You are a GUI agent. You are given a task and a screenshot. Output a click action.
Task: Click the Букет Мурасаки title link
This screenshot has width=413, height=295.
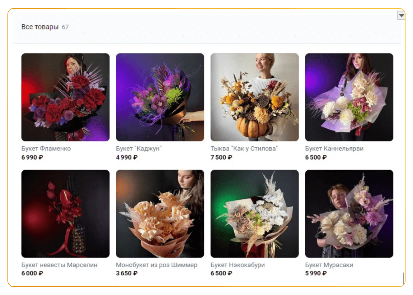(329, 265)
